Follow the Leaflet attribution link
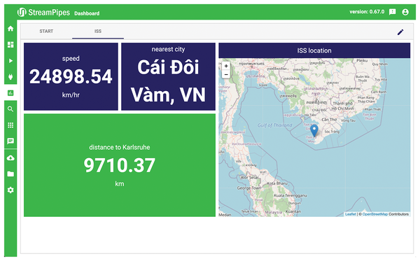Screen dimensions: 420x261 click(351, 214)
